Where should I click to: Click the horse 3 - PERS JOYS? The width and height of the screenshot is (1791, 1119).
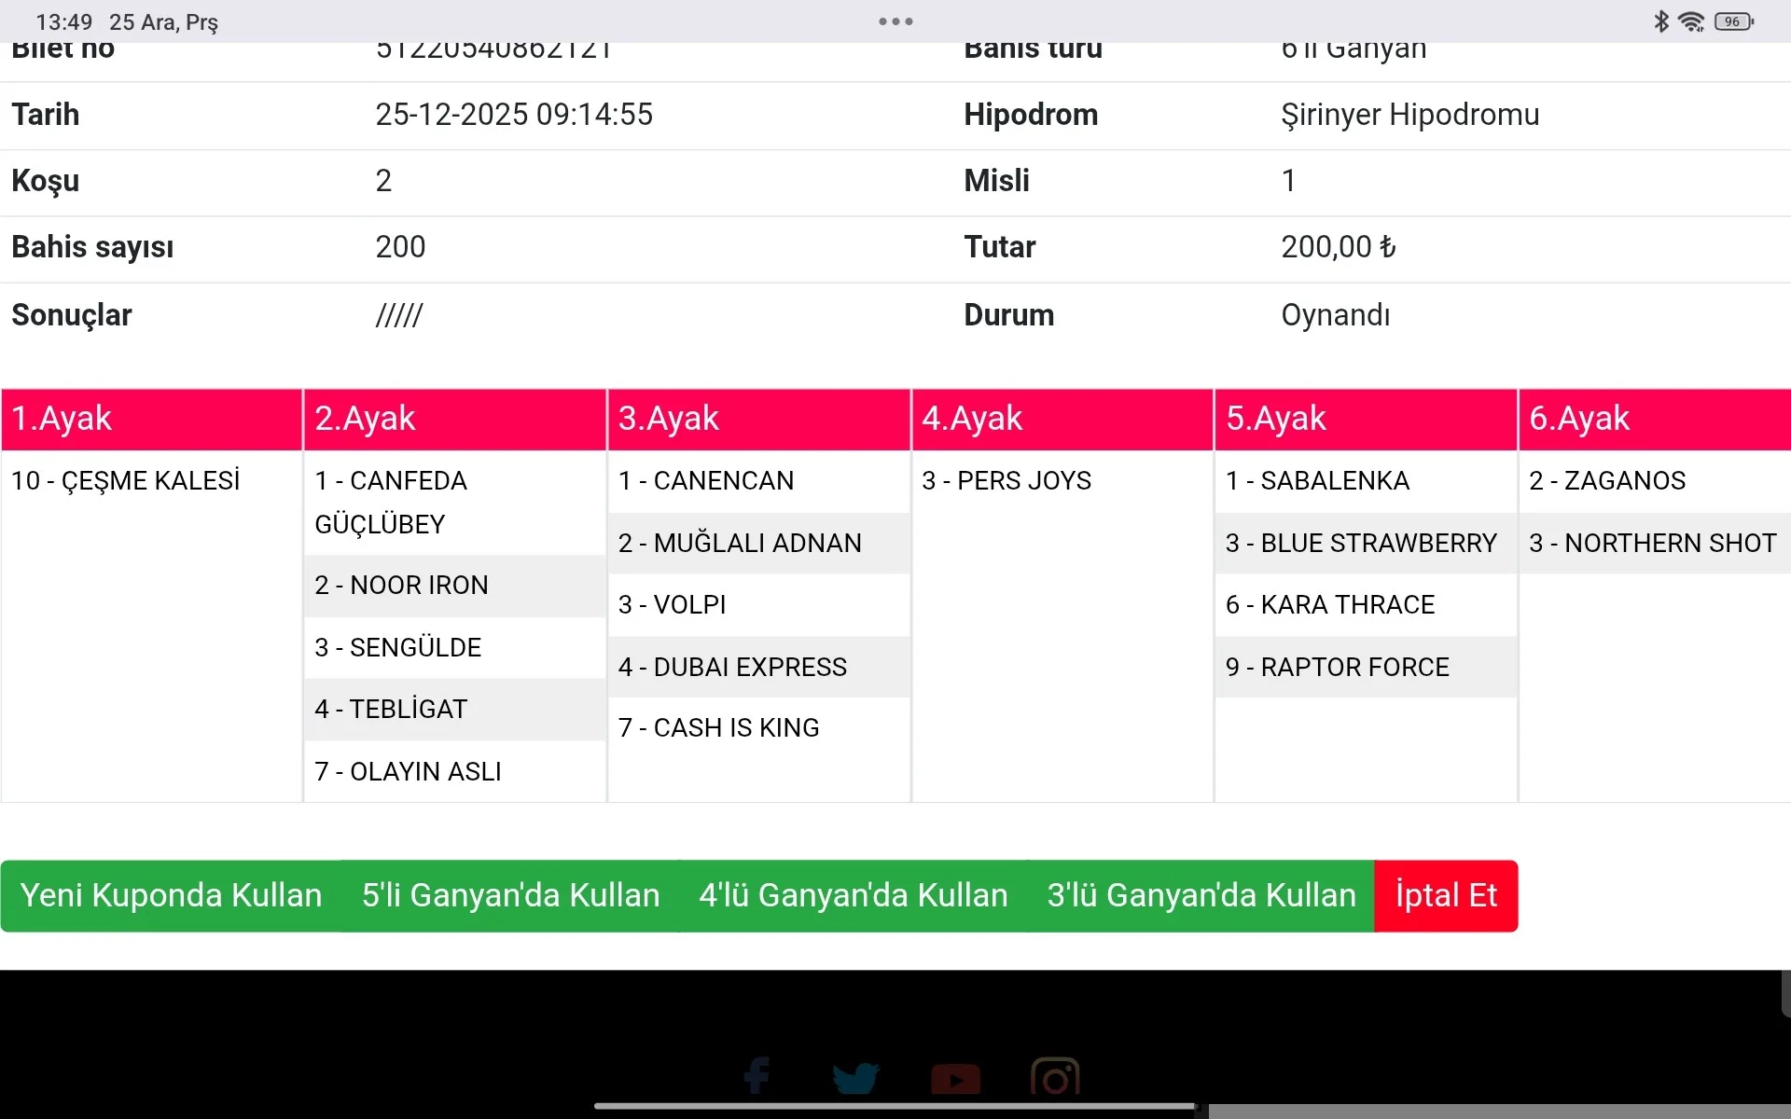pyautogui.click(x=1006, y=481)
